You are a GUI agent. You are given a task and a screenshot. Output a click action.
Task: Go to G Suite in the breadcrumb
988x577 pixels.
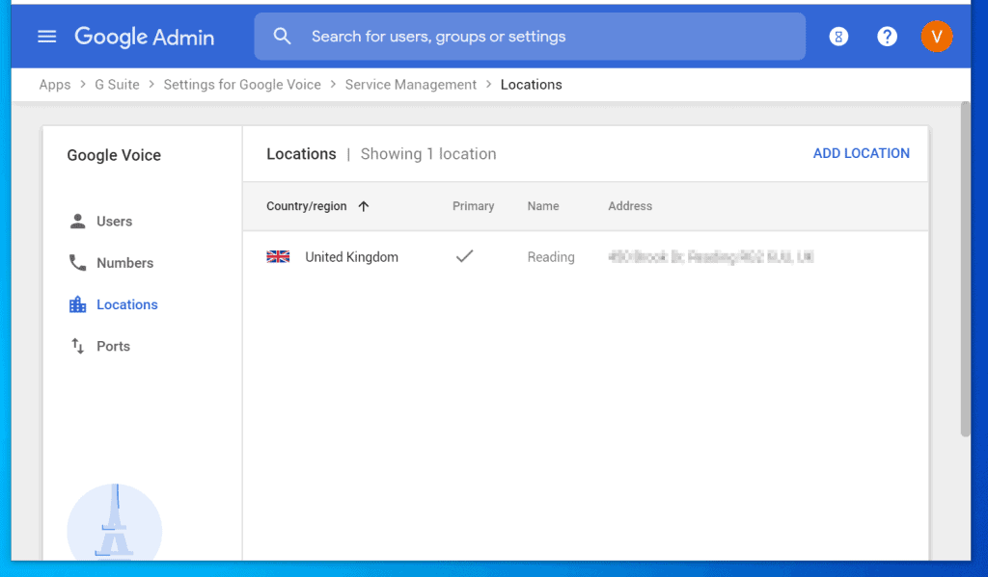117,85
